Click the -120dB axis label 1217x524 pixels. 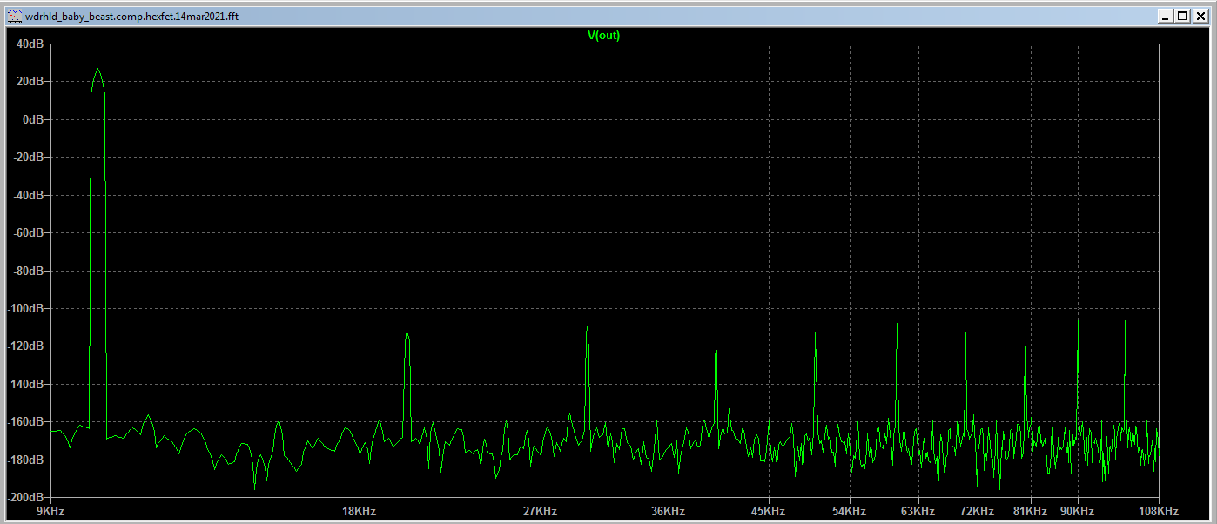pos(26,346)
